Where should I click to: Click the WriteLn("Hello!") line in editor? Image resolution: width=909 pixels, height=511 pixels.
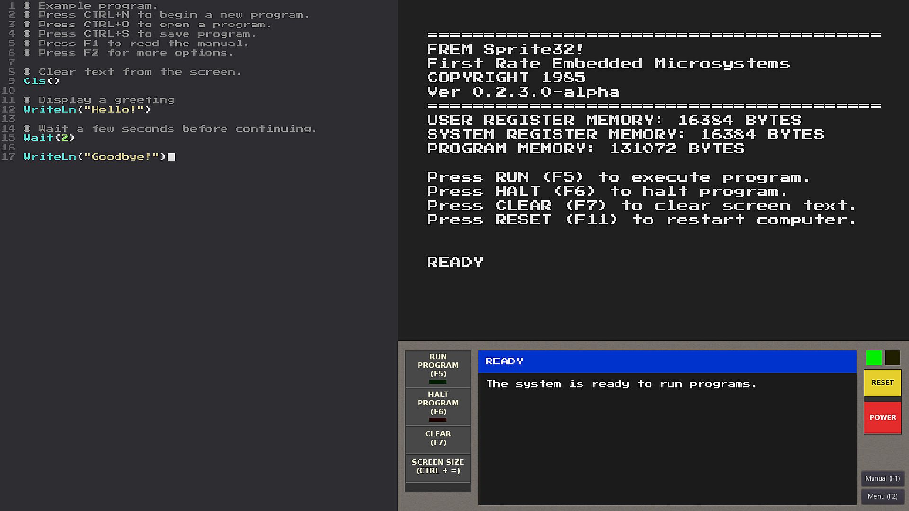87,109
